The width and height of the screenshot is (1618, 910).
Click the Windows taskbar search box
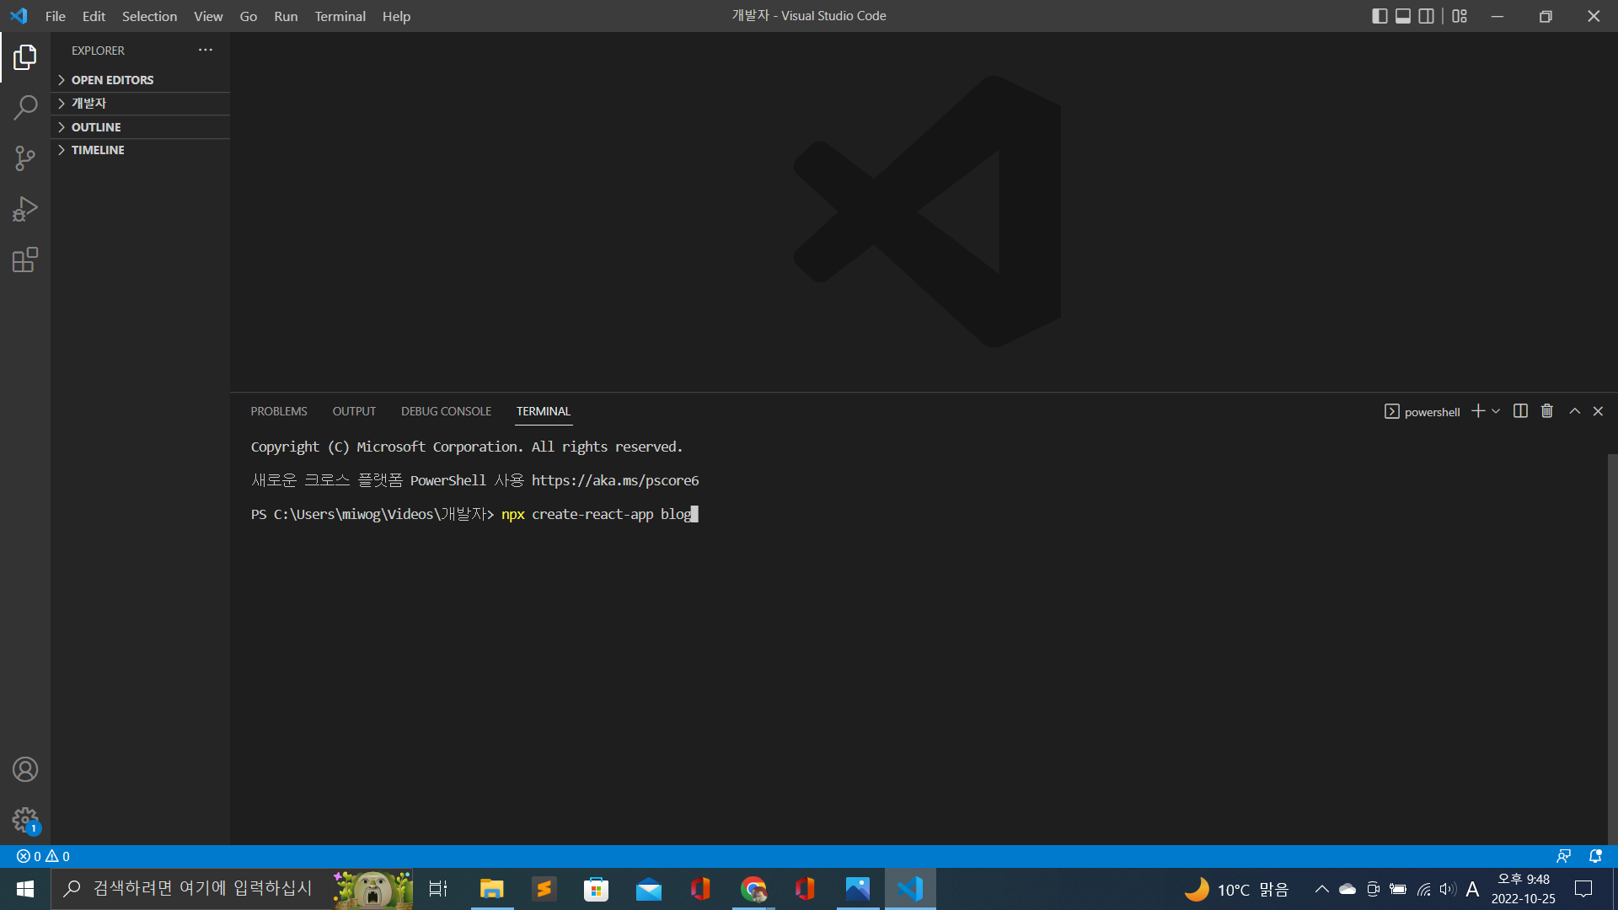(x=232, y=889)
